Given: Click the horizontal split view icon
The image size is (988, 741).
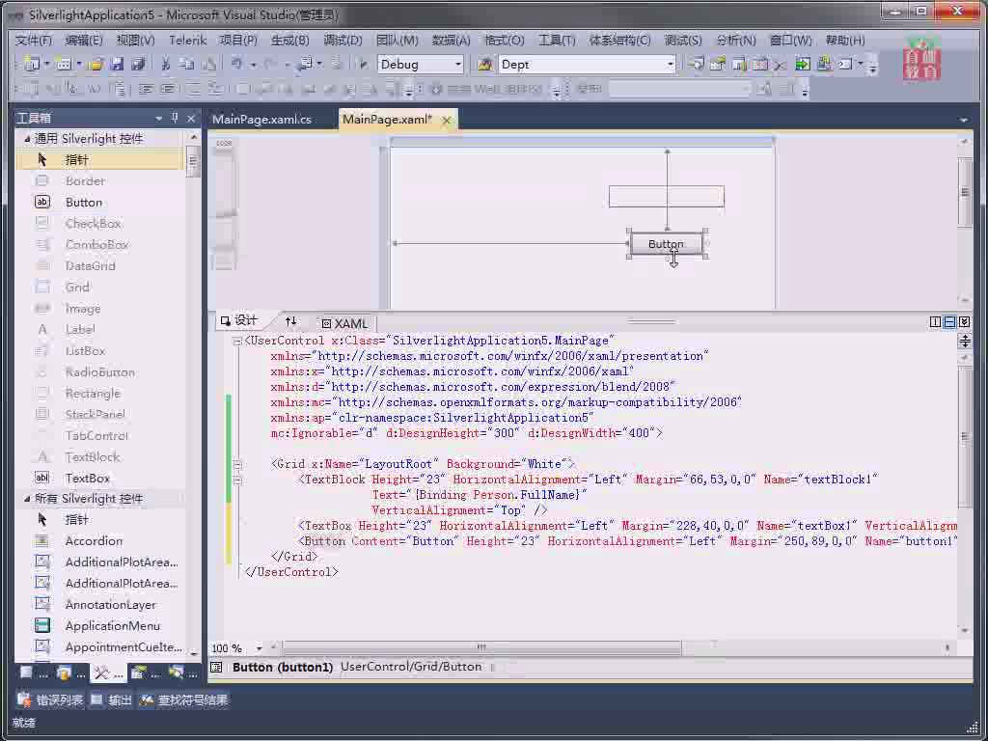Looking at the screenshot, I should tap(949, 322).
